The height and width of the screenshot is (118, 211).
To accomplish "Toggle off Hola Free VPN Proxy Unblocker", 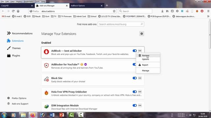I will (135, 92).
